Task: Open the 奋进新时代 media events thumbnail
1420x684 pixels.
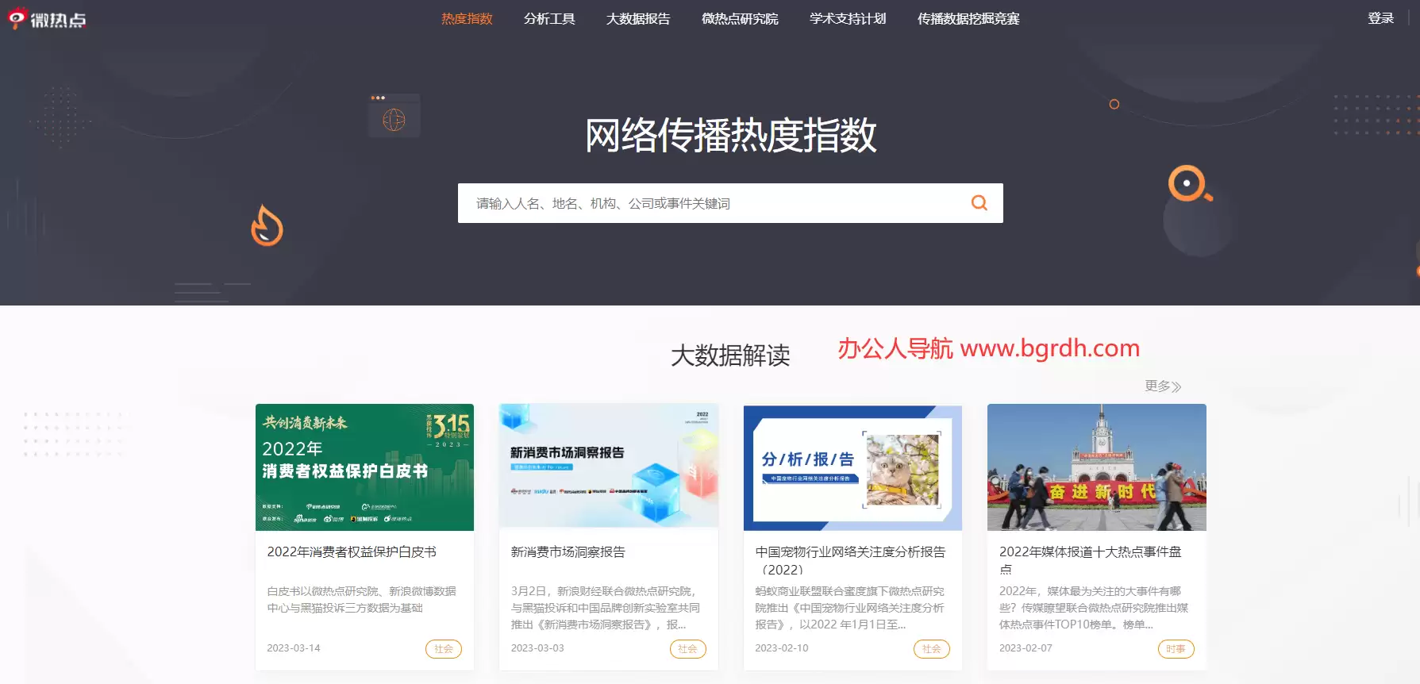Action: [x=1097, y=467]
